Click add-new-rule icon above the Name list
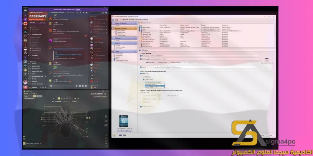Viewport: 313px width, 156px height. (x=139, y=23)
